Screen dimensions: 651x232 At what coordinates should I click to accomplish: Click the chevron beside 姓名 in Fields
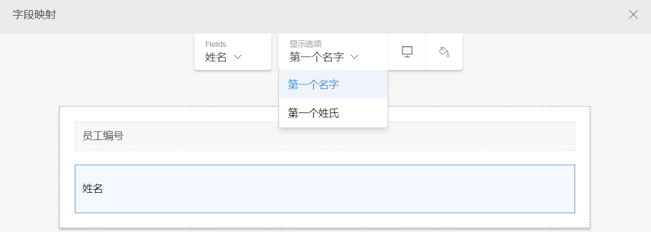[237, 57]
